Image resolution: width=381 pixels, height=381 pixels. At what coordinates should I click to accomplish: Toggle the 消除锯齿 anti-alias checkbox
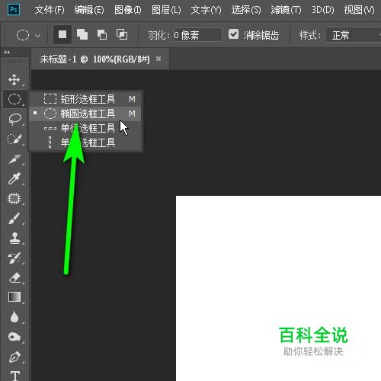(x=233, y=34)
